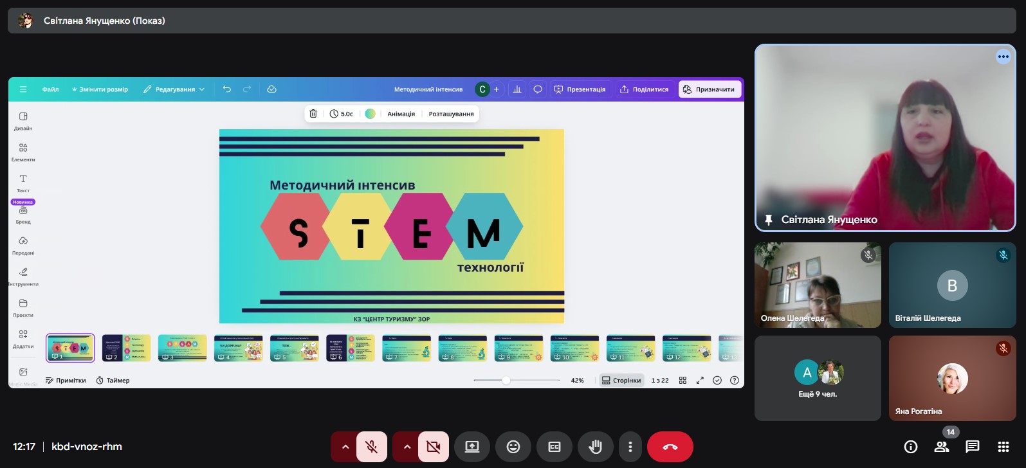The image size is (1026, 468).
Task: Open the activities grid icon
Action: (1003, 447)
